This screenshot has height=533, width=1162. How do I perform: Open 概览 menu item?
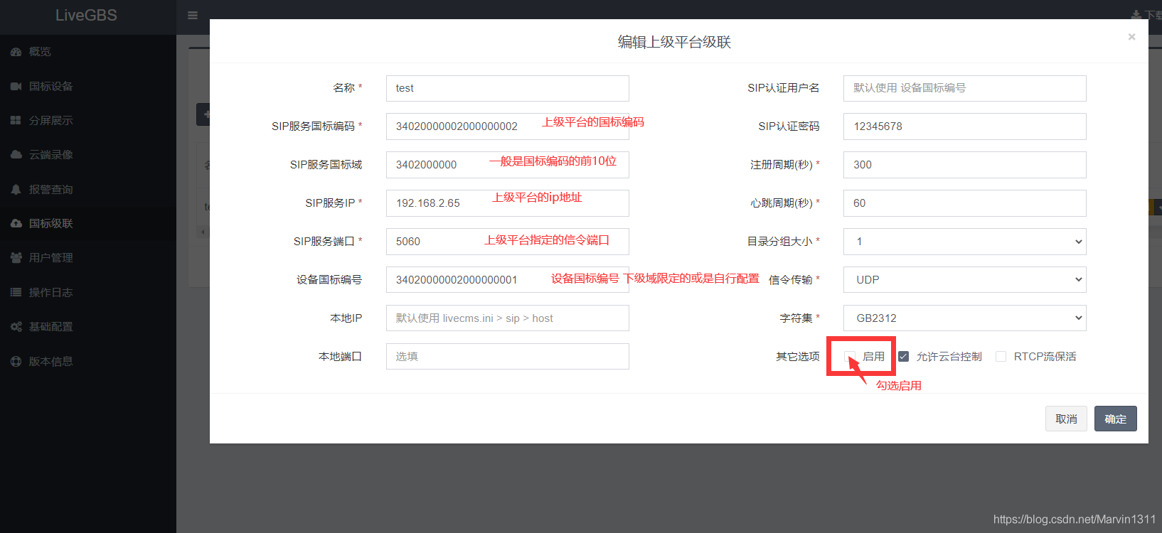coord(88,52)
